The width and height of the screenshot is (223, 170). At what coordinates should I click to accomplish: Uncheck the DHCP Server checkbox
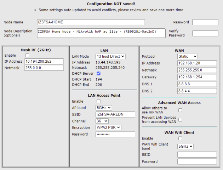98,73
